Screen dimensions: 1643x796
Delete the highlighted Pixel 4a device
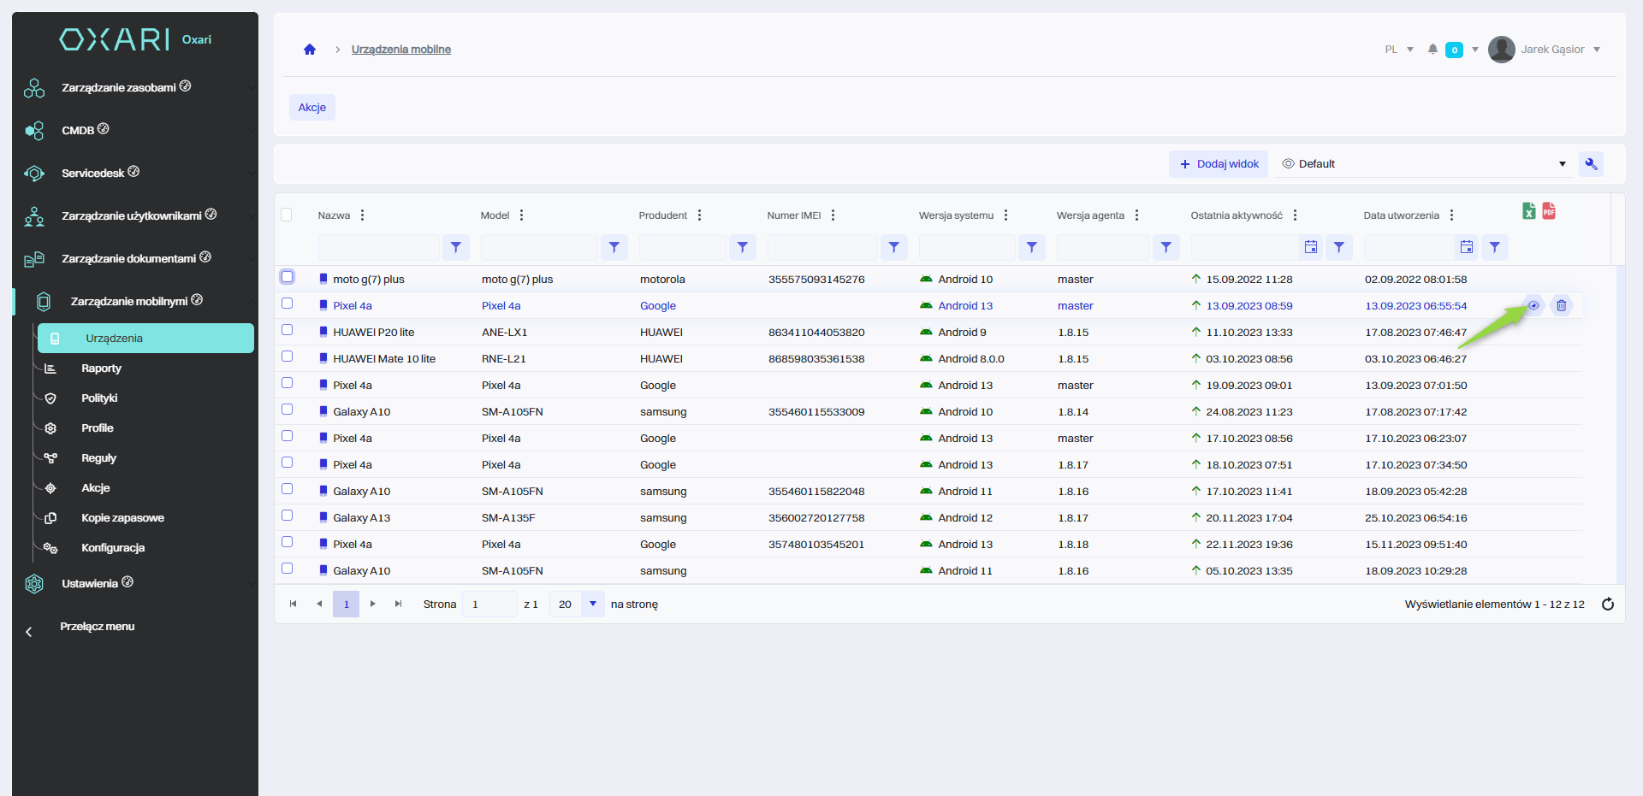[x=1561, y=306]
